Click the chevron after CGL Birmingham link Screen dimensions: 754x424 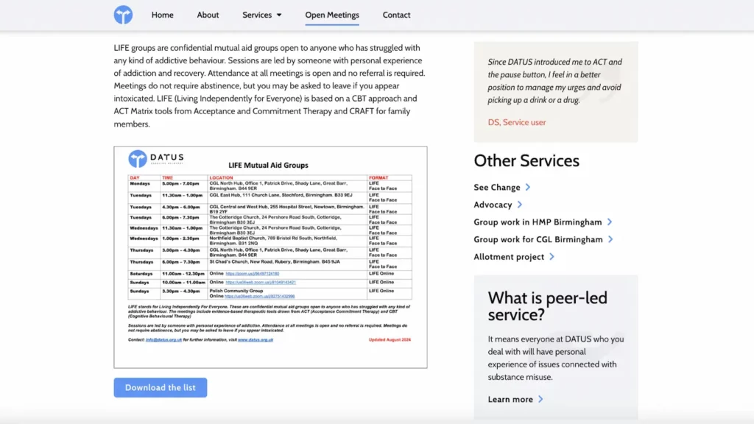pos(610,239)
